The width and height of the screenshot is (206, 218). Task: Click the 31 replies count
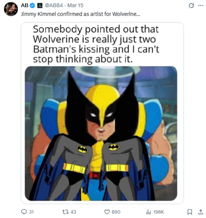[31, 212]
